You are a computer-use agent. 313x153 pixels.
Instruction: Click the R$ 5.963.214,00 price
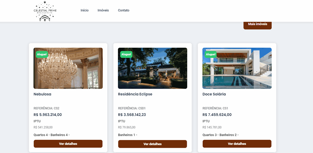point(48,115)
